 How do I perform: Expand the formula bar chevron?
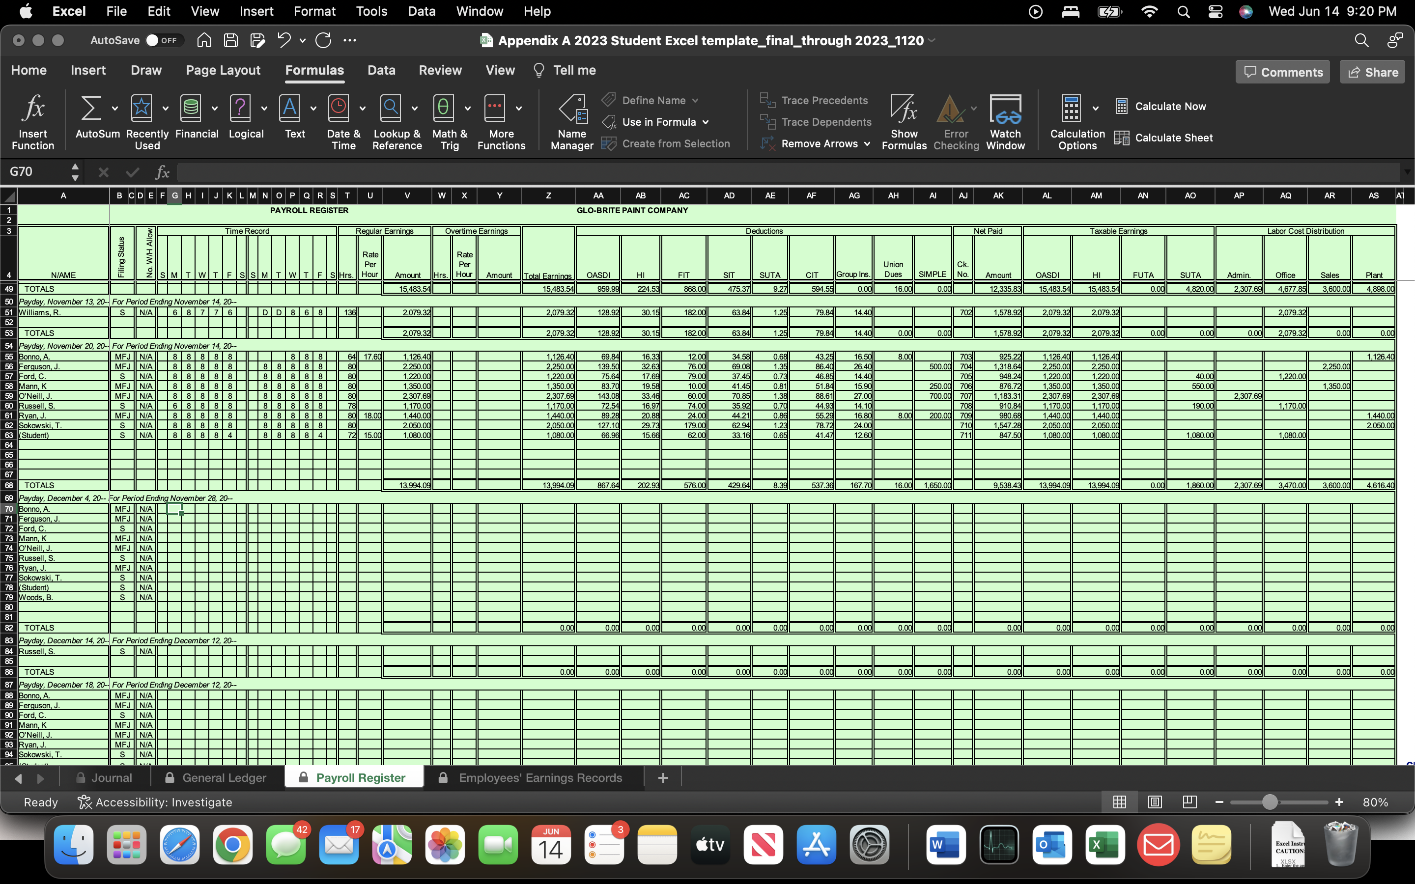coord(1407,172)
